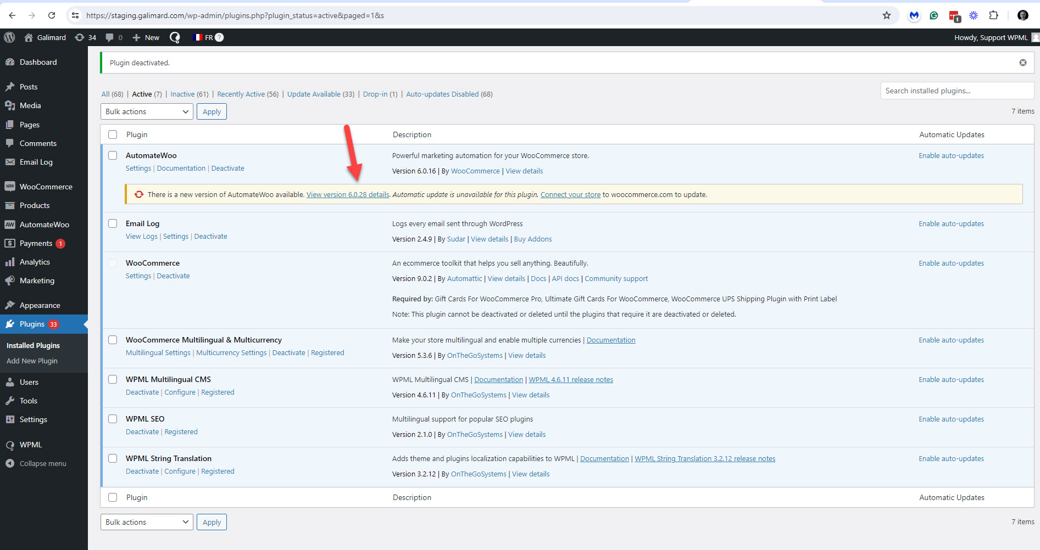Tick the WPML Multilingual CMS checkbox
Screen dimensions: 1040x550
[113, 379]
